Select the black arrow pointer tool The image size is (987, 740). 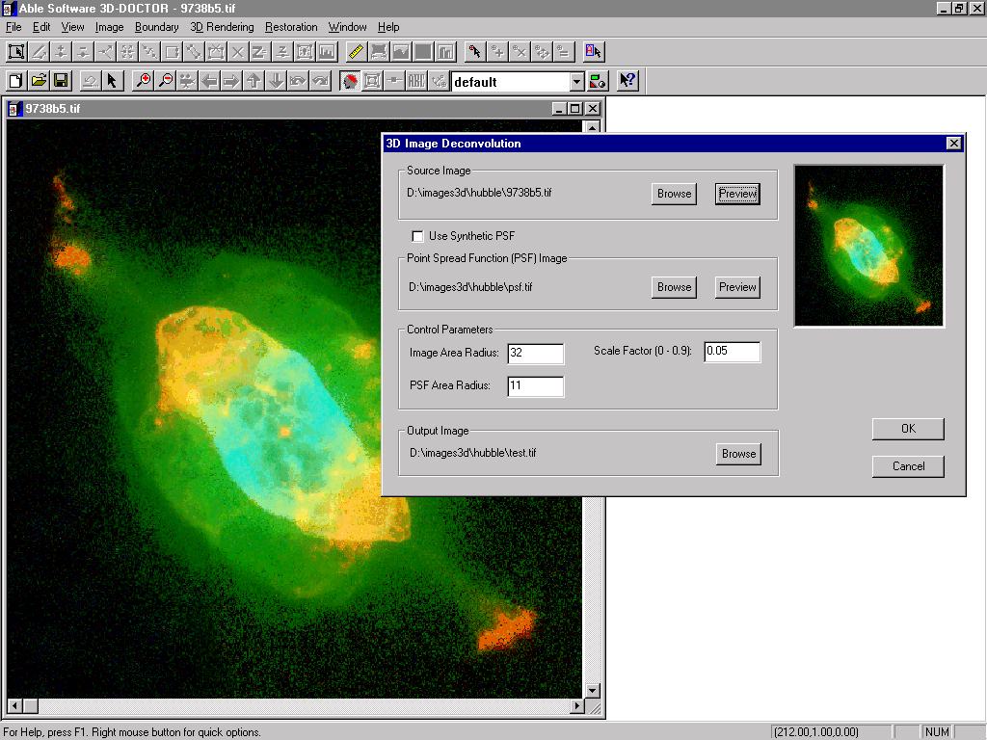coord(112,81)
